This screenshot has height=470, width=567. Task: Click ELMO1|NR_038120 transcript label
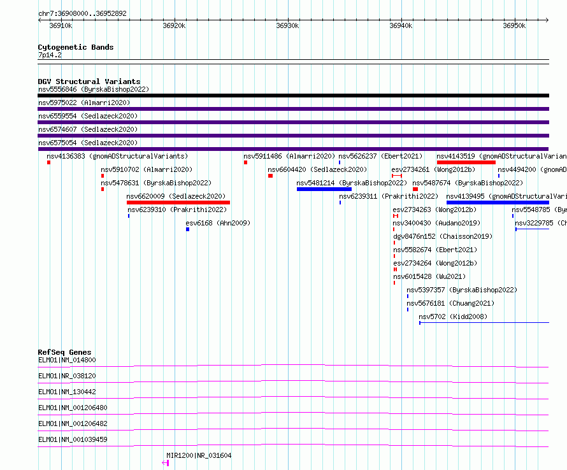pyautogui.click(x=67, y=376)
